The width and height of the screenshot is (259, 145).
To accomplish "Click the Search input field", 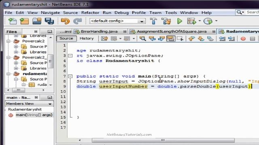I will tap(253, 12).
